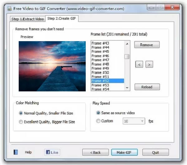Select Frame #53 in the list

coord(108,85)
